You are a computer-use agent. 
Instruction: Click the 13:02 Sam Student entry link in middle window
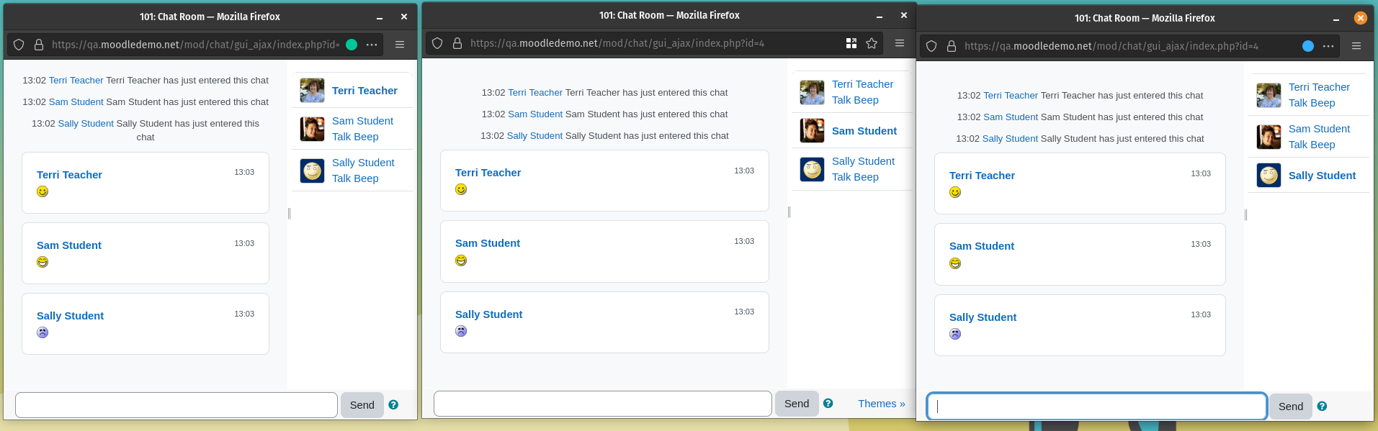pyautogui.click(x=535, y=114)
